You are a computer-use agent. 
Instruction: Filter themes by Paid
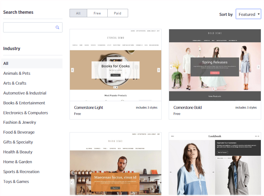click(x=118, y=13)
